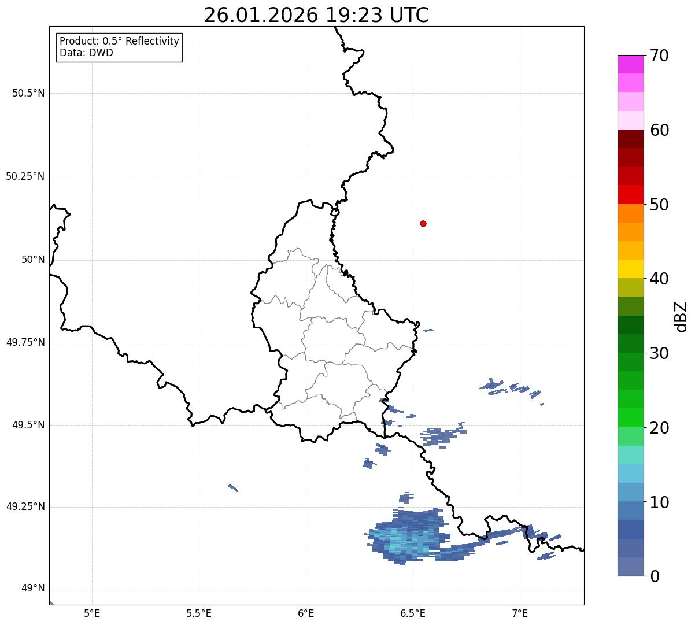The width and height of the screenshot is (695, 625).
Task: Click the colorbar tick label 40
Action: point(659,279)
